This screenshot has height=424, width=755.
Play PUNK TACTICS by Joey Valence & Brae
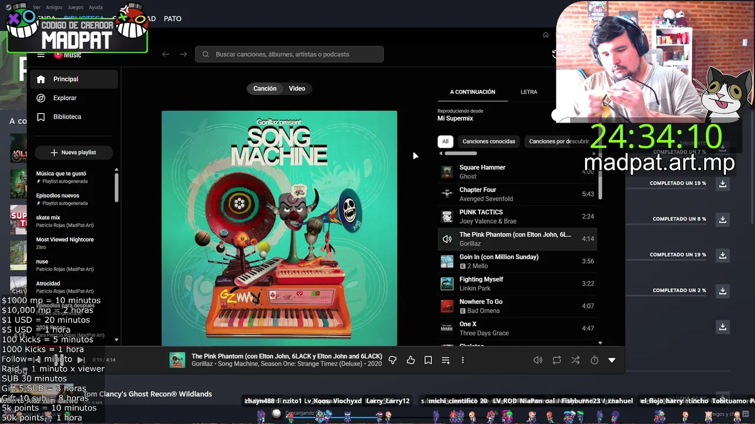(517, 217)
